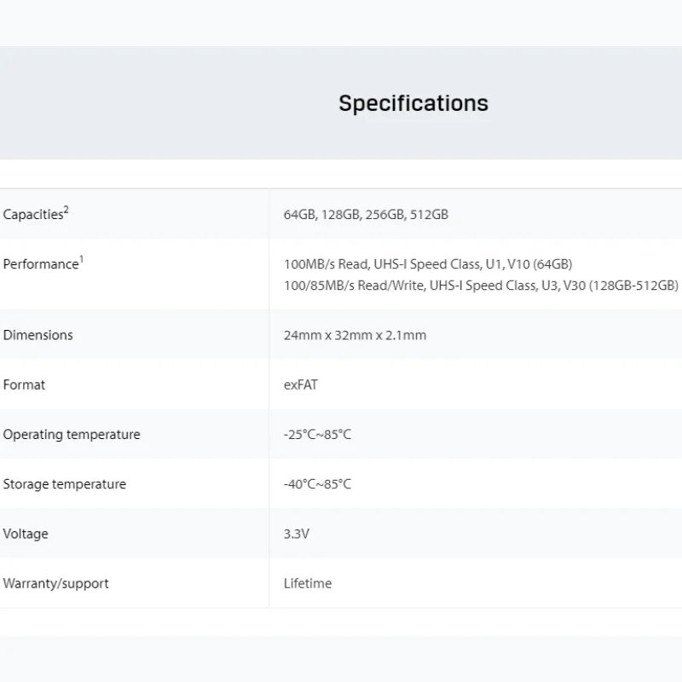
Task: Click the Capacities row label
Action: pos(32,215)
